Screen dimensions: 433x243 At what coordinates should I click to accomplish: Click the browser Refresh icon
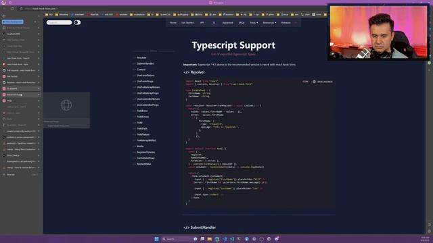[12, 9]
